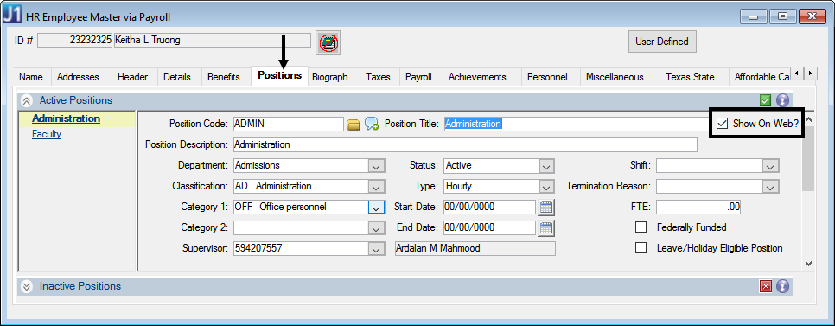Expand Inactive Positions double-chevron icon
This screenshot has width=835, height=326.
coord(27,286)
